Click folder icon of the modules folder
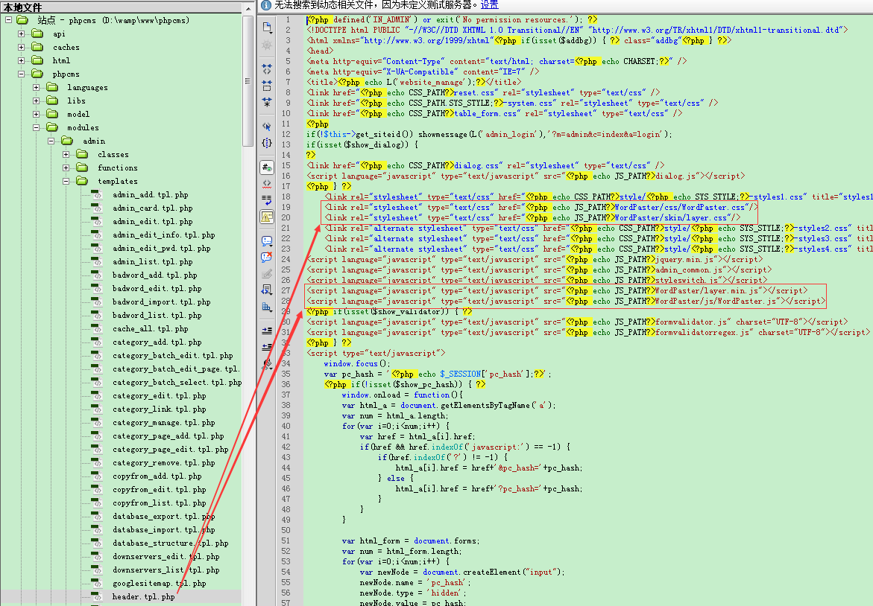The height and width of the screenshot is (606, 873). click(52, 127)
